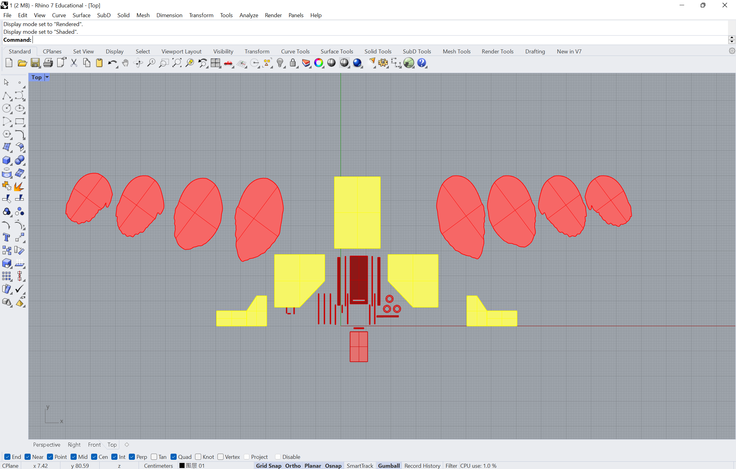This screenshot has height=469, width=736.
Task: Enable the Tan osnap checkbox
Action: 154,457
